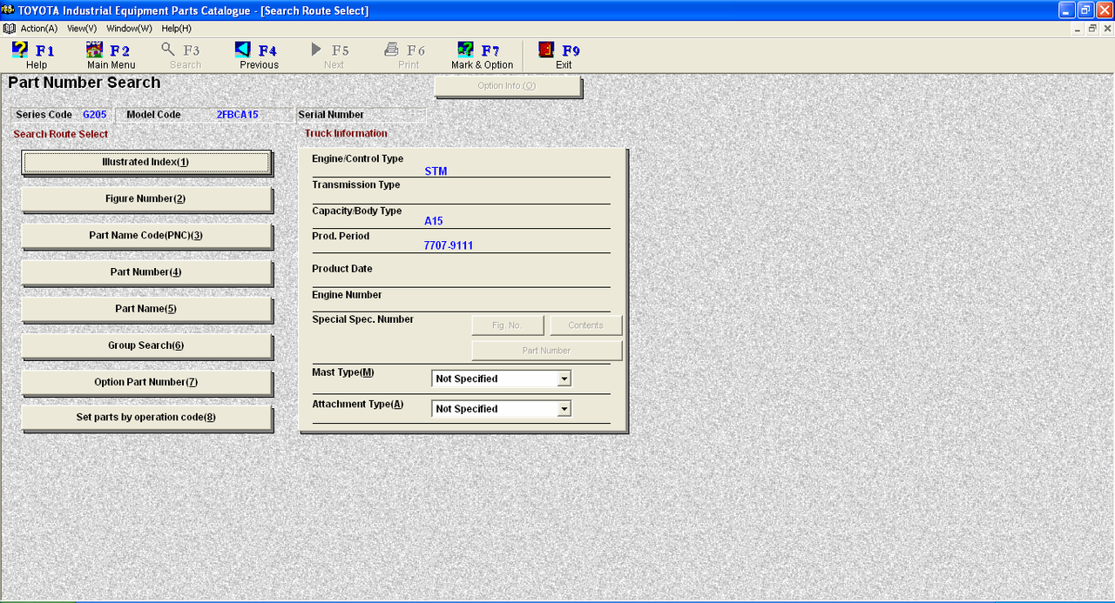This screenshot has width=1115, height=603.
Task: Start Group Search(6)
Action: pos(146,345)
